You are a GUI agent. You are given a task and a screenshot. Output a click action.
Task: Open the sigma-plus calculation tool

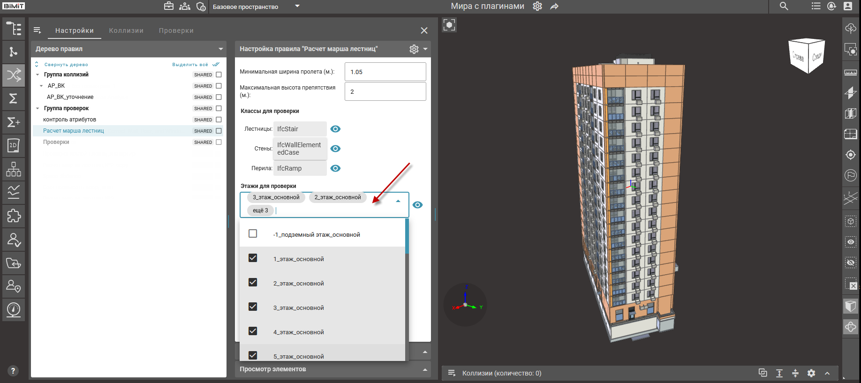click(14, 122)
